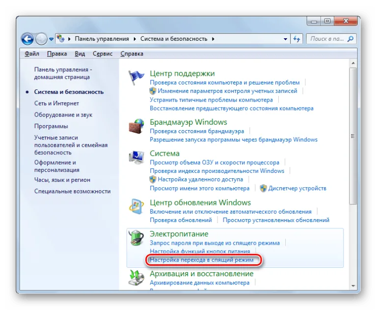The width and height of the screenshot is (377, 310).
Task: Open the Архивация и восстановление heading
Action: pos(201,274)
